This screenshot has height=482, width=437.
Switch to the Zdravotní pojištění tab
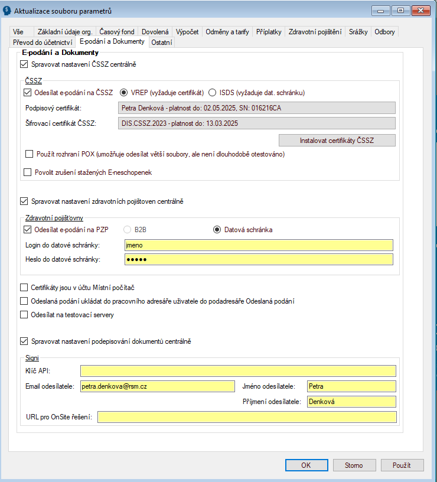[315, 32]
